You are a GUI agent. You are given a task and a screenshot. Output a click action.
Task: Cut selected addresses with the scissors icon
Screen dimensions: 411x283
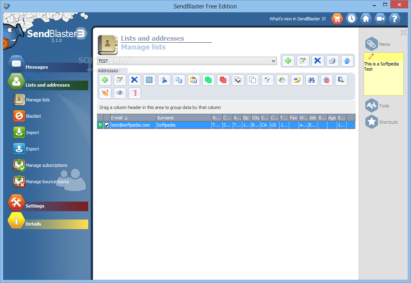(x=164, y=80)
